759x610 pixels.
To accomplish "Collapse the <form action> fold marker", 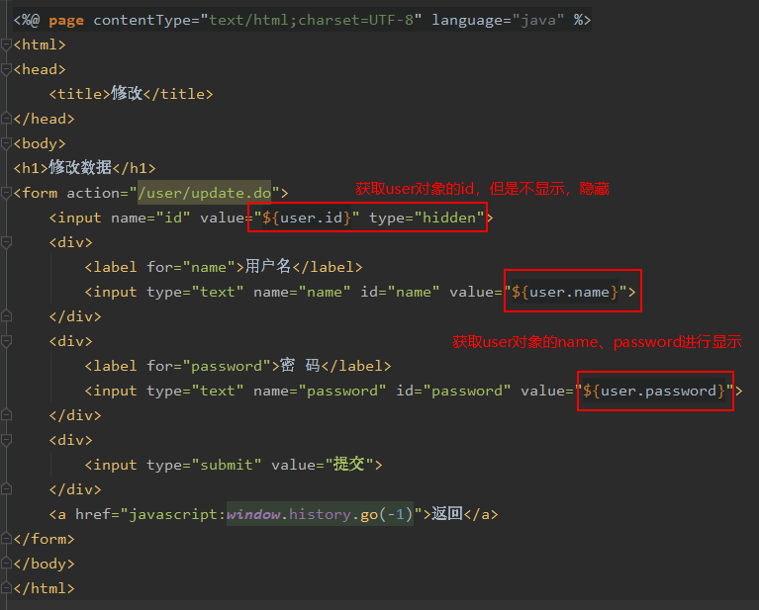I will tap(6, 193).
